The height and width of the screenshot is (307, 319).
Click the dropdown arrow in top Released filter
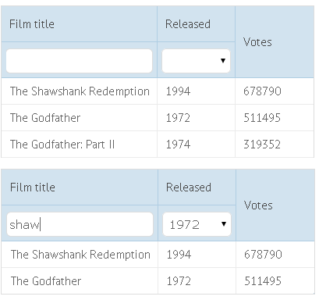223,61
